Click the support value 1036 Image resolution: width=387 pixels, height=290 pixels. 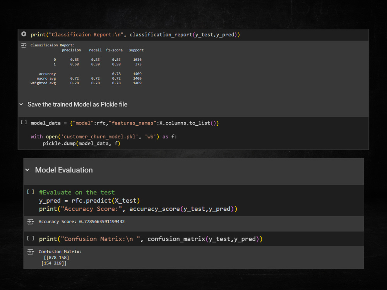pyautogui.click(x=137, y=60)
